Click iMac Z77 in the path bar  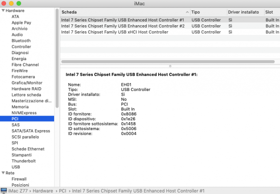(18, 191)
